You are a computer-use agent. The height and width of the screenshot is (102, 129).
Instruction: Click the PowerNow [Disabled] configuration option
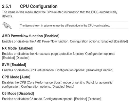(x=121, y=41)
